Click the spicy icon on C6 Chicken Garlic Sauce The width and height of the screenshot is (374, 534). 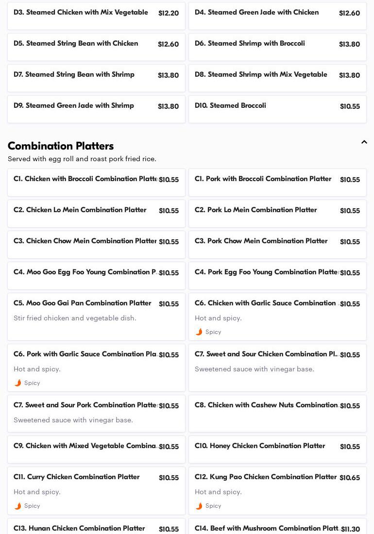pyautogui.click(x=199, y=332)
